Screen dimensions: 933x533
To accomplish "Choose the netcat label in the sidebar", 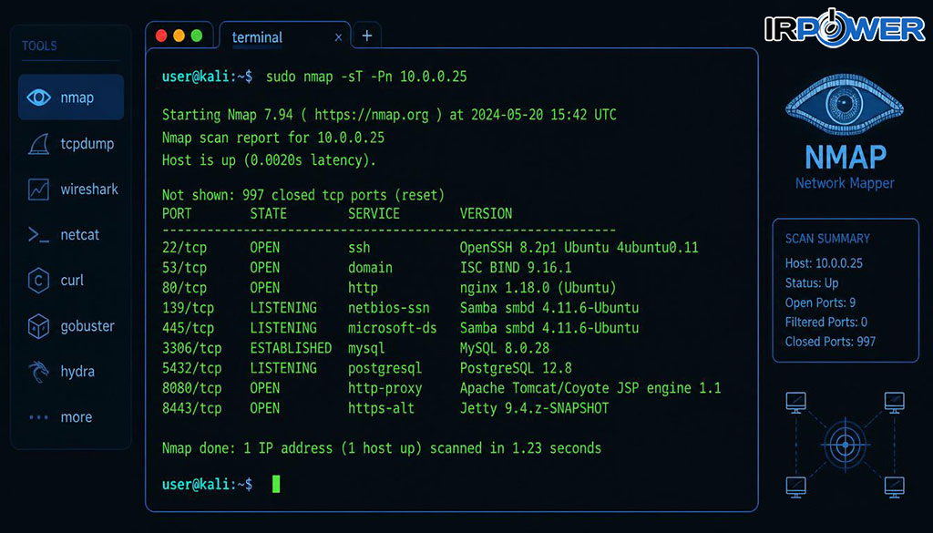I will (x=80, y=235).
